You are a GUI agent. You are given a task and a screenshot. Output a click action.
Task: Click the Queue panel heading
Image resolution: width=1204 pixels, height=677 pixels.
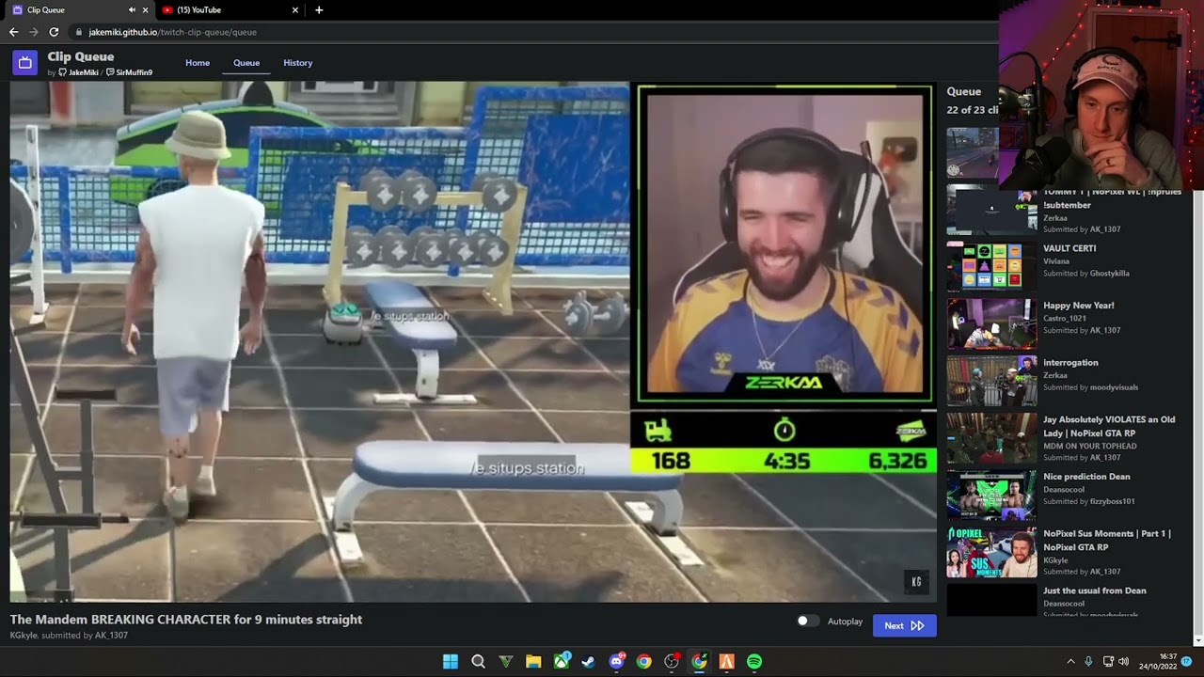(963, 91)
